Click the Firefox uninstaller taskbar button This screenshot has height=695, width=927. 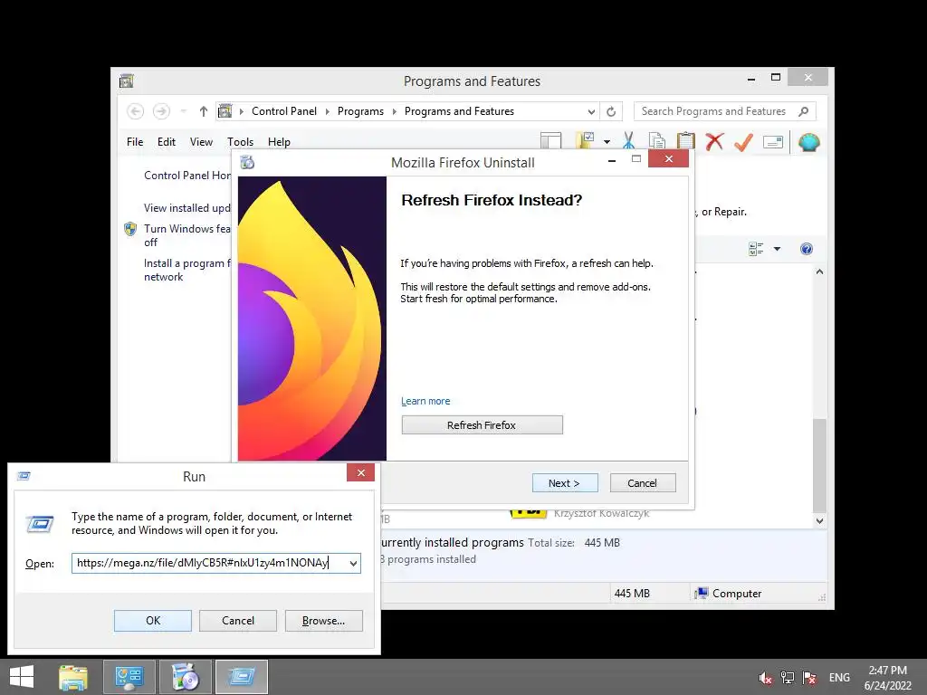186,677
